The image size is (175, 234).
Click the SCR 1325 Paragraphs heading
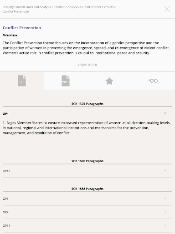(87, 104)
